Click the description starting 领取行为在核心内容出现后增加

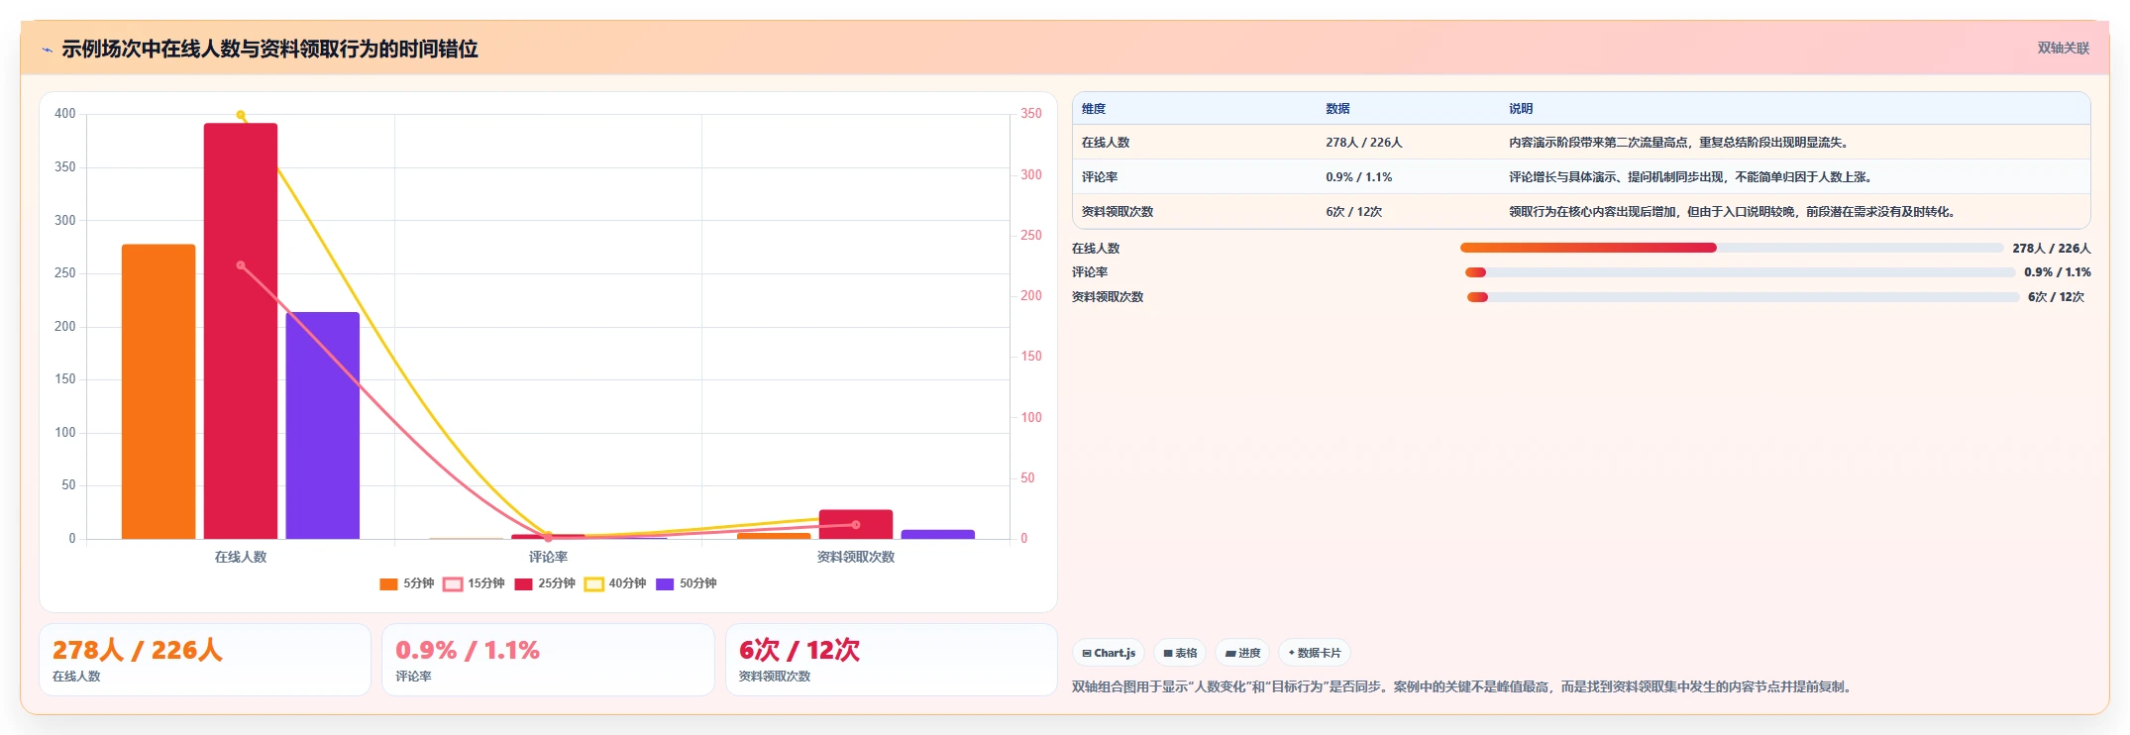tap(1733, 212)
